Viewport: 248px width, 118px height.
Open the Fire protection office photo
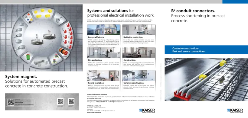click(x=104, y=53)
